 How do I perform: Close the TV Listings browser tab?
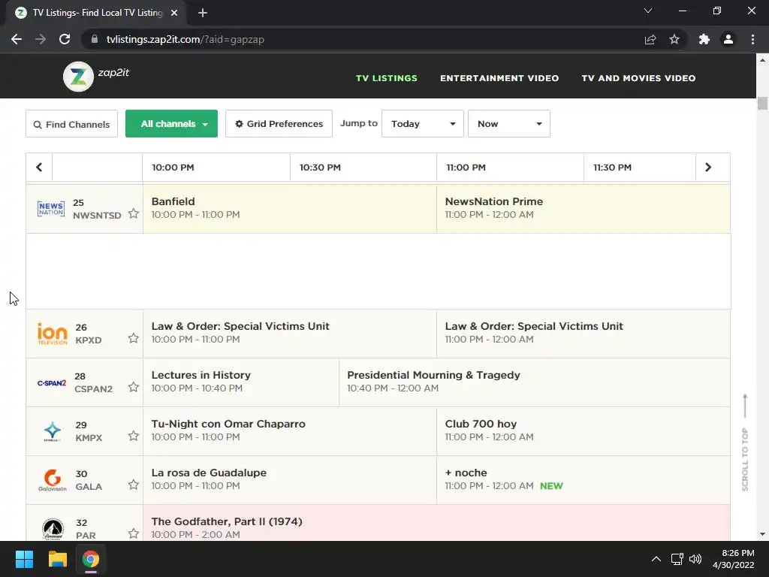point(174,13)
